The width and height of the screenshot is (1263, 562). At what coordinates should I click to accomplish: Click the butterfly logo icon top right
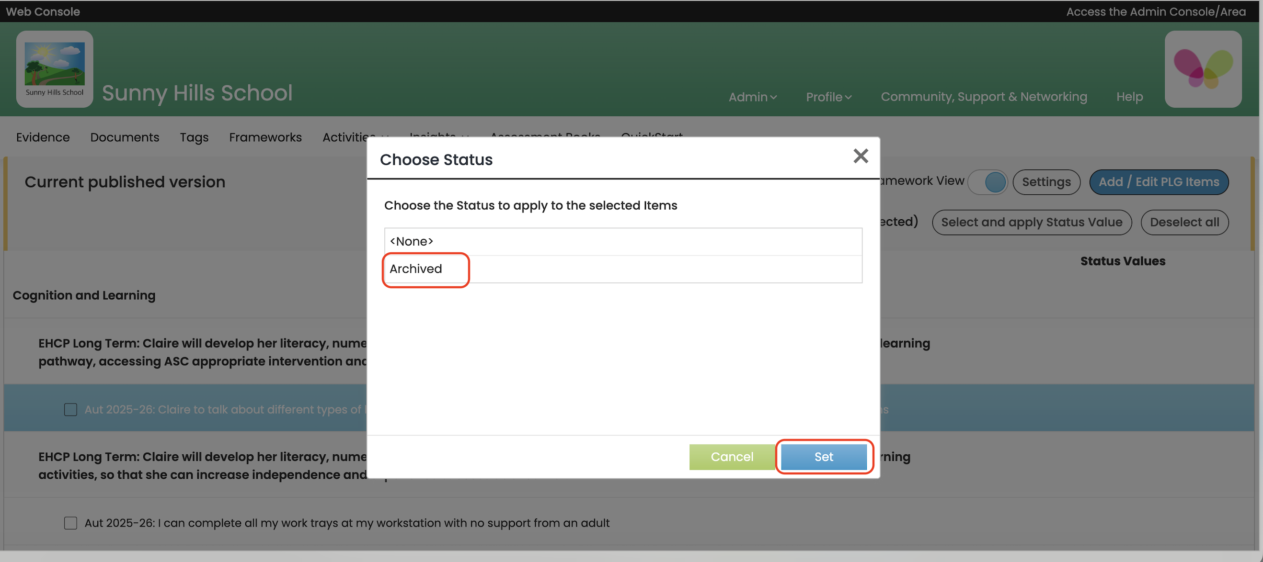[x=1203, y=68]
